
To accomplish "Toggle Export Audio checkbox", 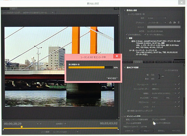I will (145, 35).
